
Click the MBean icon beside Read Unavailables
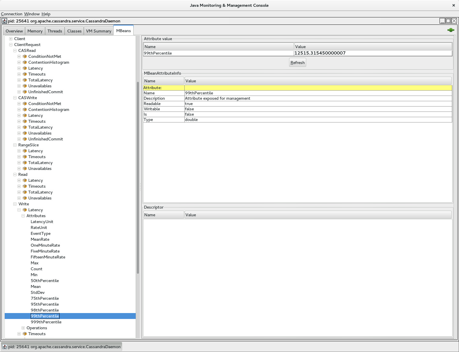click(25, 198)
